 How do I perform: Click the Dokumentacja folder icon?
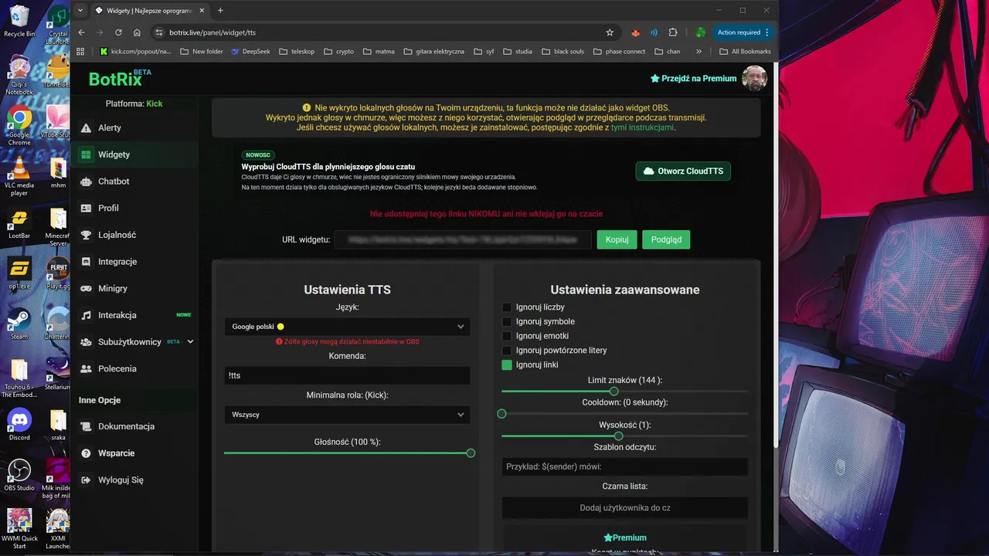tap(86, 426)
